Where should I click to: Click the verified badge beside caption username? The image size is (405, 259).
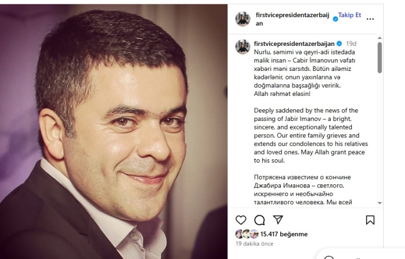click(339, 44)
